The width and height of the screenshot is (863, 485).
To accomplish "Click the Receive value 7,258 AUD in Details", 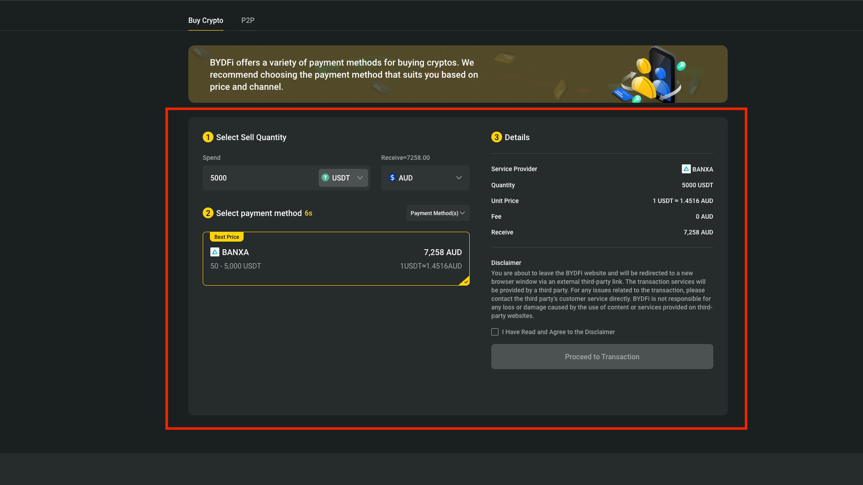I will click(x=698, y=232).
